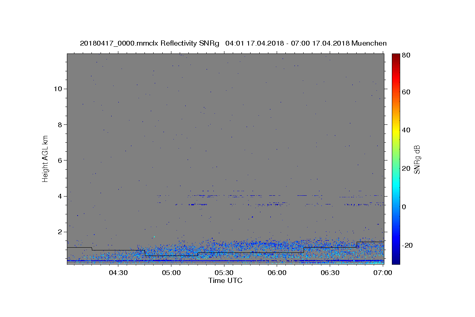Image resolution: width=475 pixels, height=317 pixels.
Task: Click the 'Time UTC' x-axis label
Action: pyautogui.click(x=225, y=281)
